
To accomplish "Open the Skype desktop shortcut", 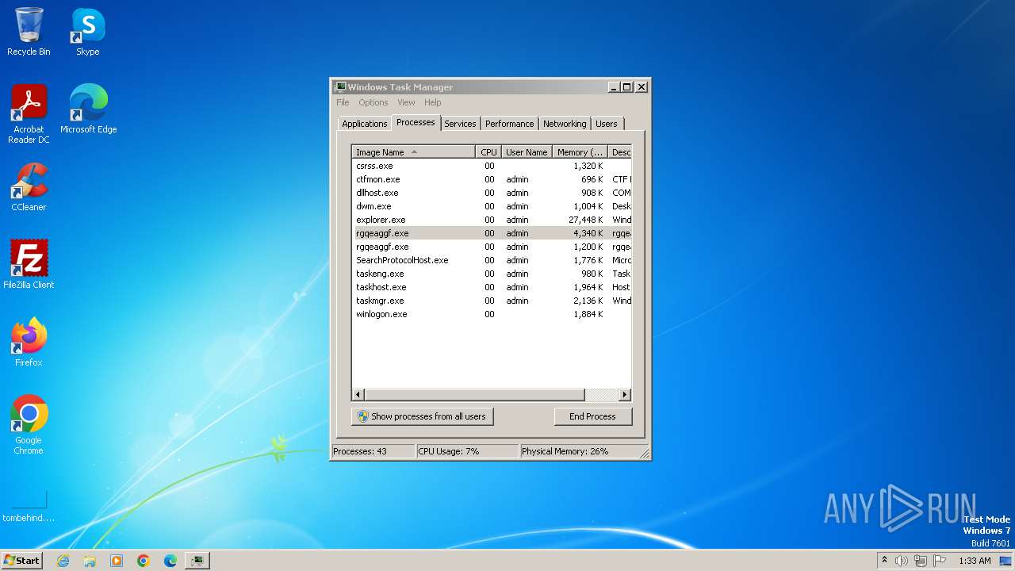I will pos(87,32).
